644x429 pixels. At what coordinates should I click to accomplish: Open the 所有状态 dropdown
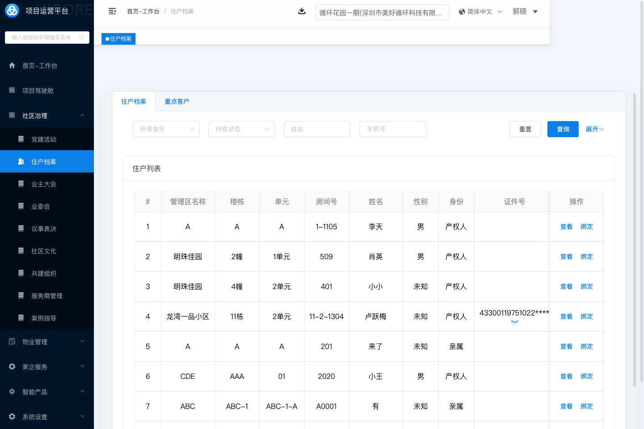coord(241,129)
